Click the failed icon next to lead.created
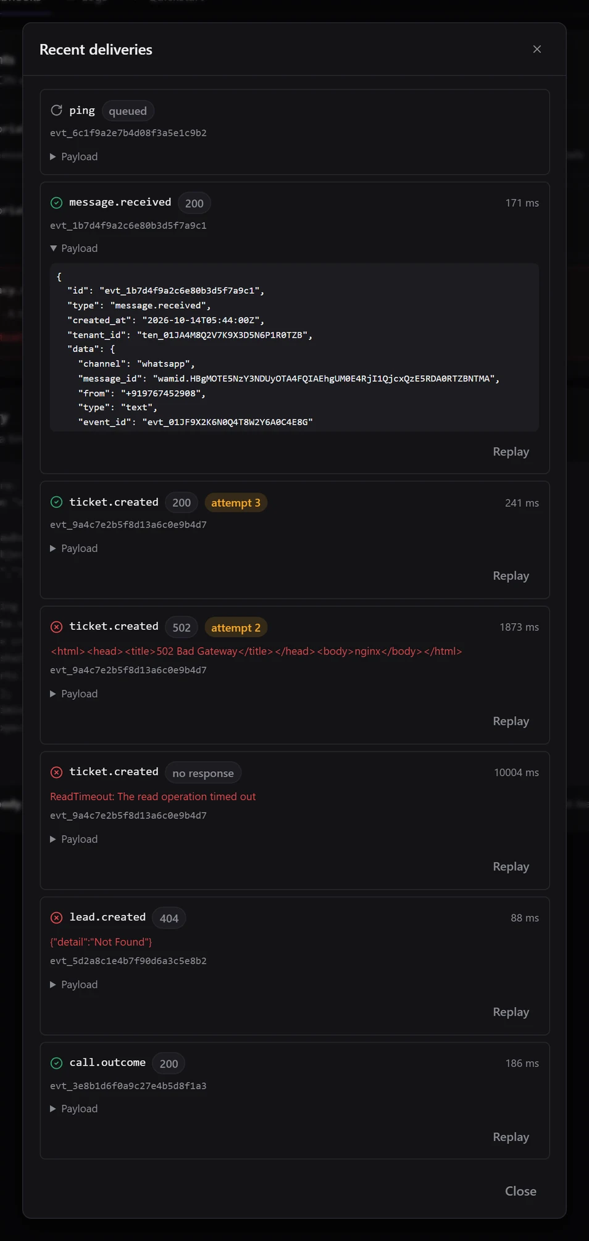 56,917
